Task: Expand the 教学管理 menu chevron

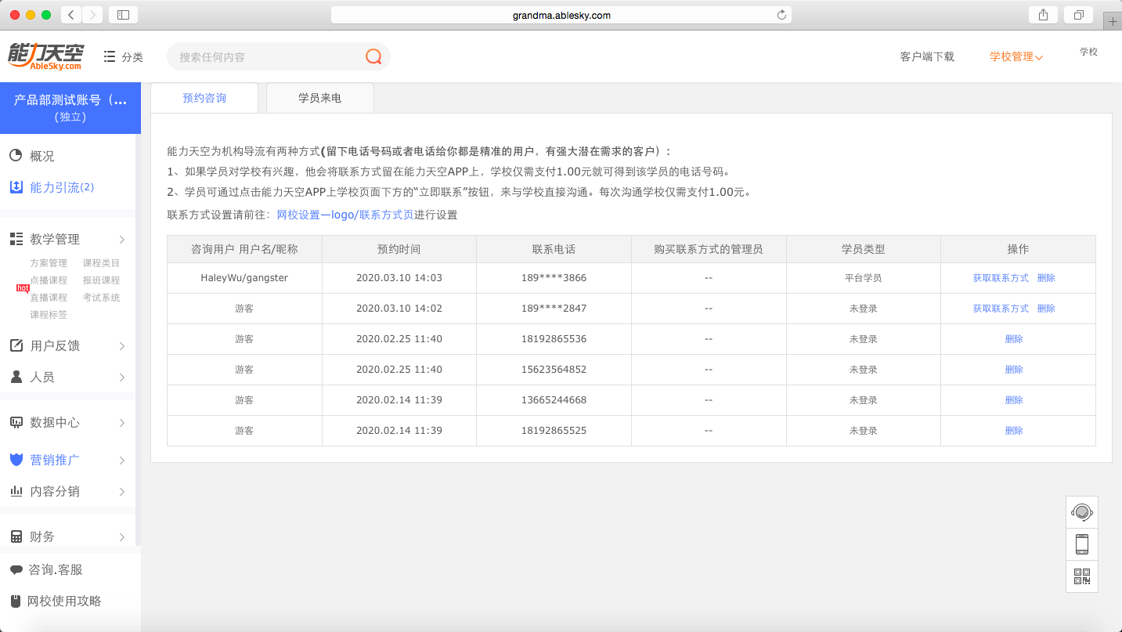Action: pyautogui.click(x=122, y=239)
